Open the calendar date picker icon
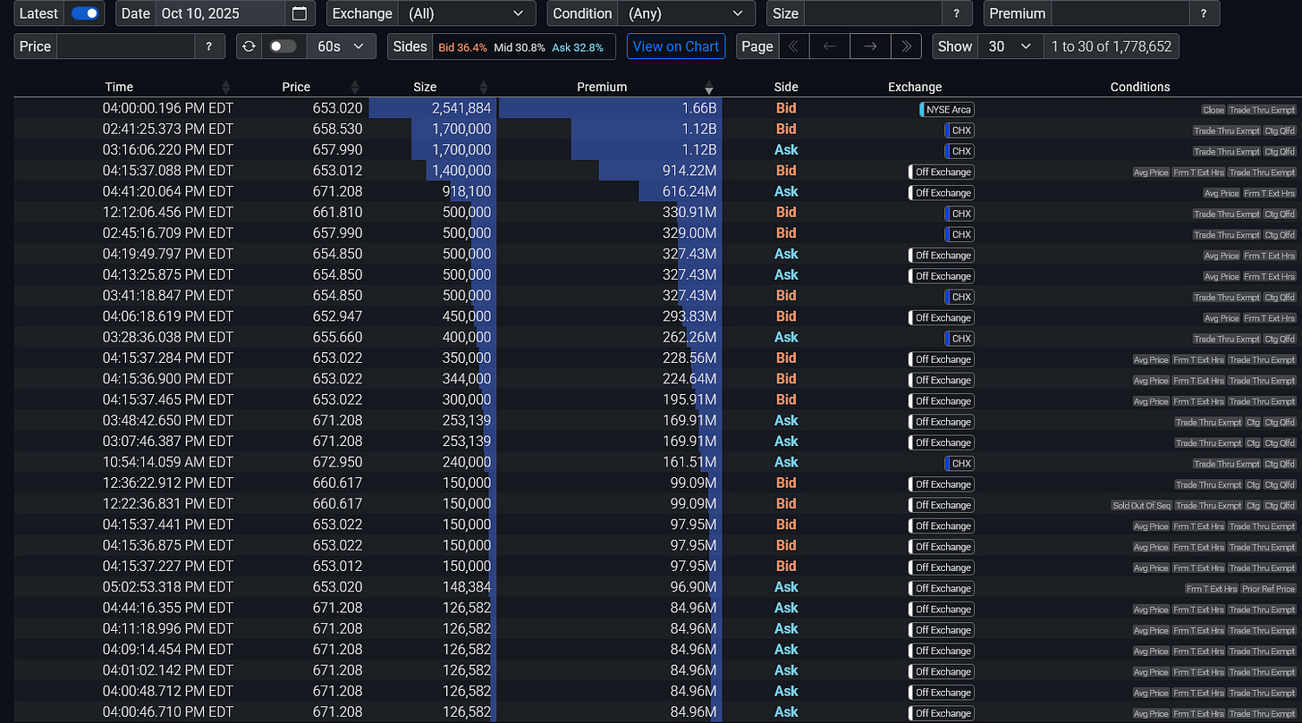This screenshot has height=723, width=1302. click(300, 13)
